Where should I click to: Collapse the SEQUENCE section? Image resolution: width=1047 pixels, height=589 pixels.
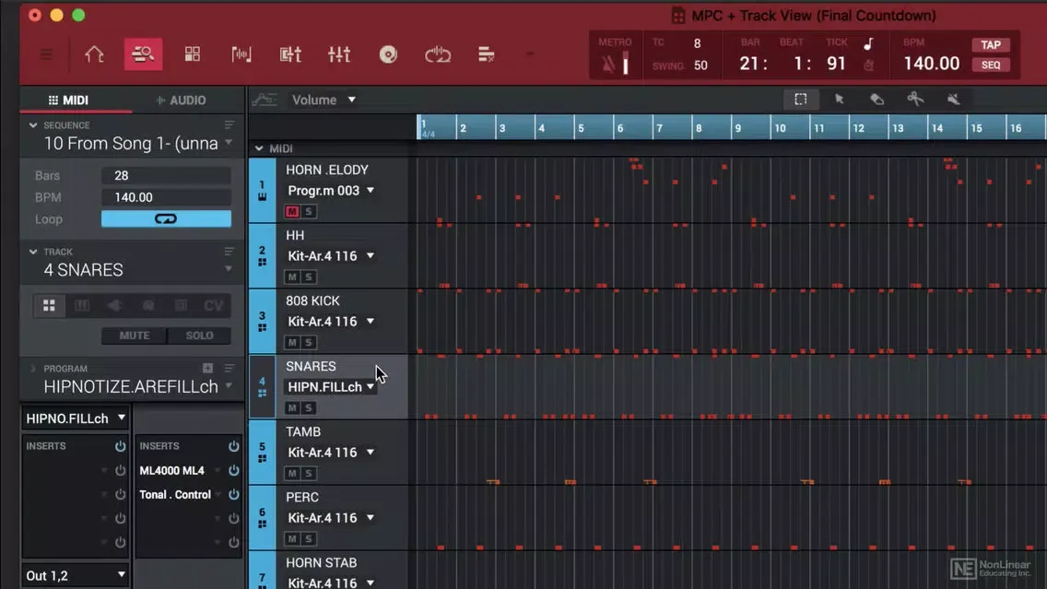point(33,124)
